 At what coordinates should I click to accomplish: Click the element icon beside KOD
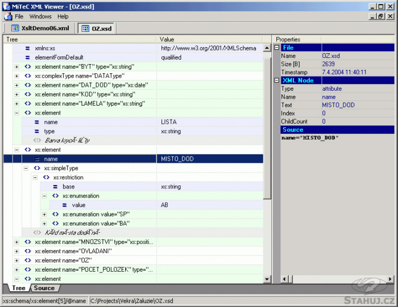point(28,94)
